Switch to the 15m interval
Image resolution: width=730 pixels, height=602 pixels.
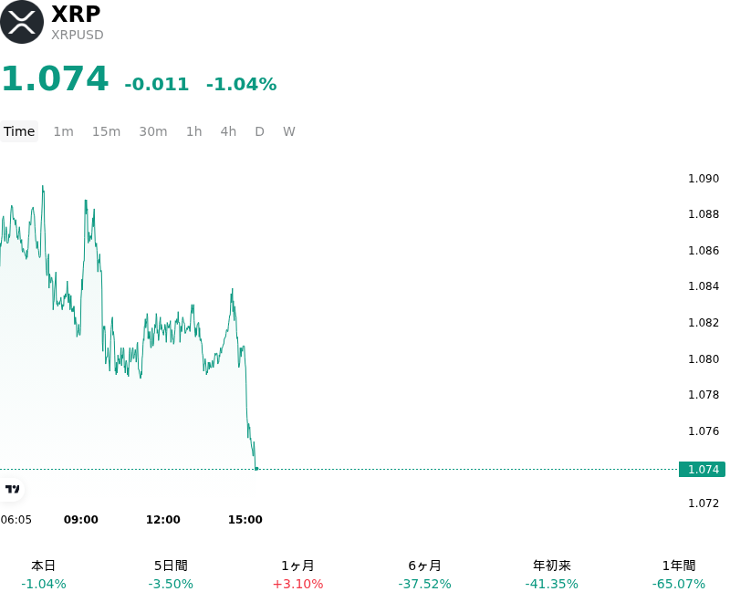point(106,131)
